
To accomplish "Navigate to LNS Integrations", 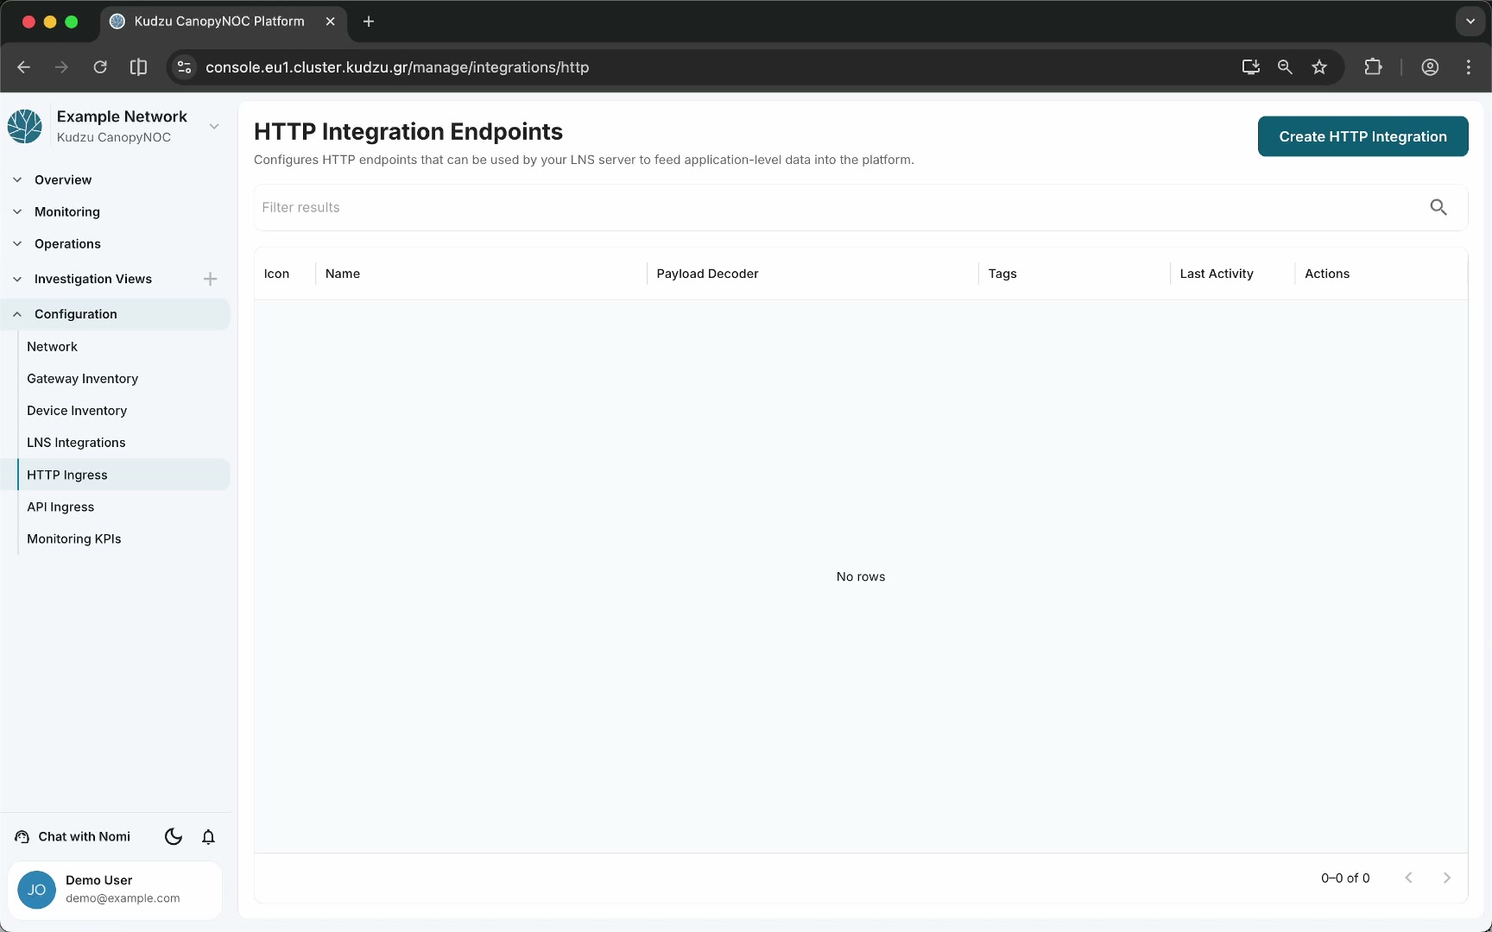I will [76, 442].
